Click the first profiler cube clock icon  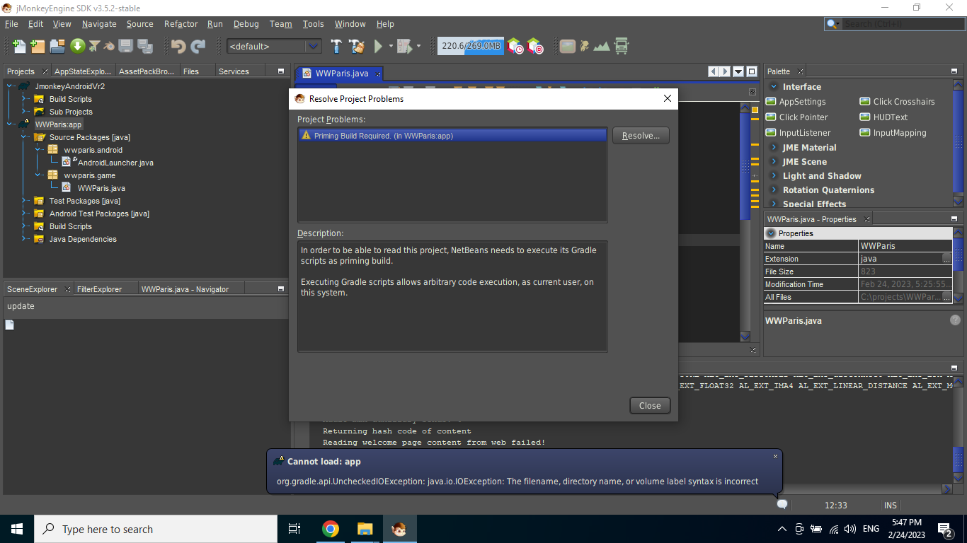[x=515, y=47]
